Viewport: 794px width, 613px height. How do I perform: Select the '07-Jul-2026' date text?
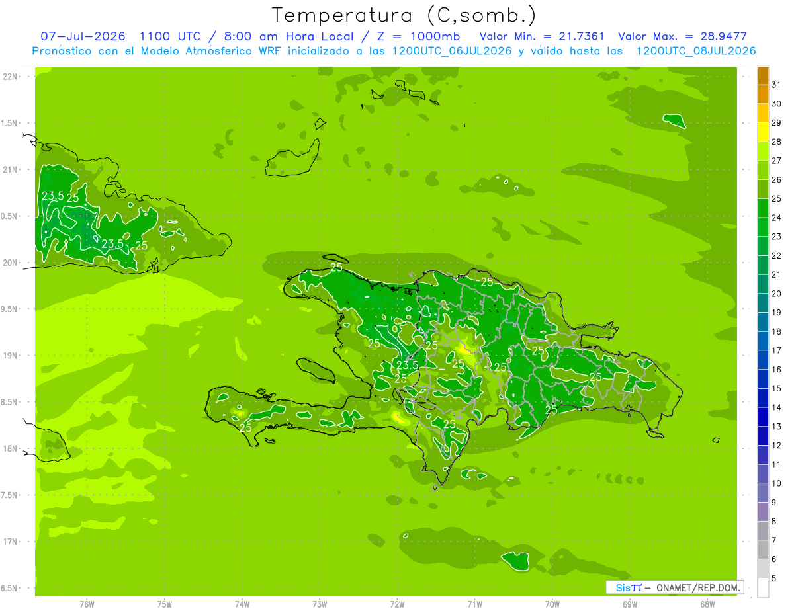83,36
